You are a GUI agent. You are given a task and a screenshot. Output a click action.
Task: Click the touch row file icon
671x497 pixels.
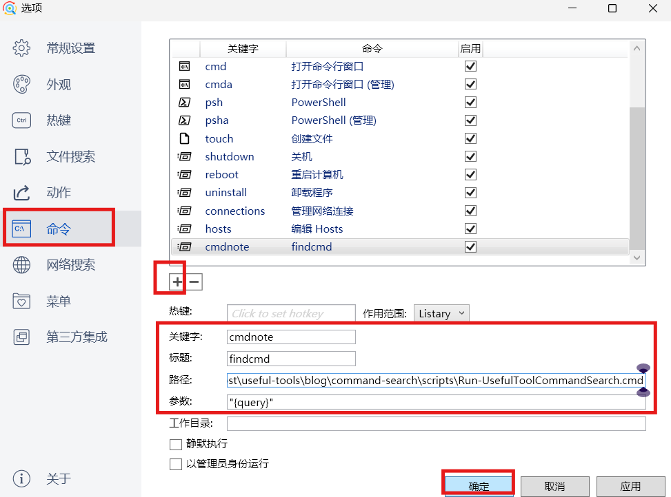click(x=184, y=139)
